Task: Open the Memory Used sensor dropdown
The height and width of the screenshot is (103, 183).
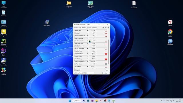Action: coord(87,31)
